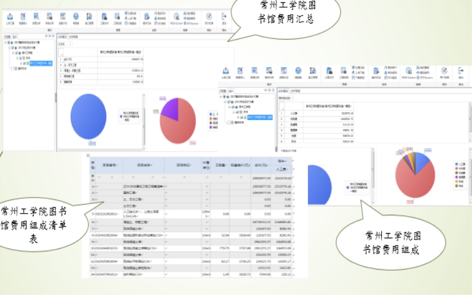Click the upload project icon in the 费用组成 window
This screenshot has width=472, height=295.
[x=226, y=72]
